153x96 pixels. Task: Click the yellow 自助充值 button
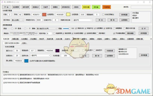click(86, 7)
